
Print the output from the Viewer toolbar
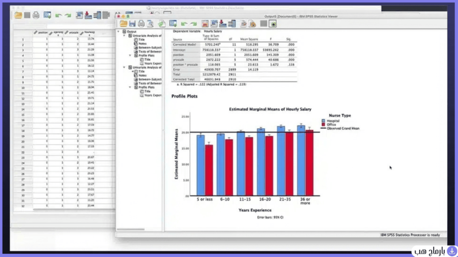141,24
